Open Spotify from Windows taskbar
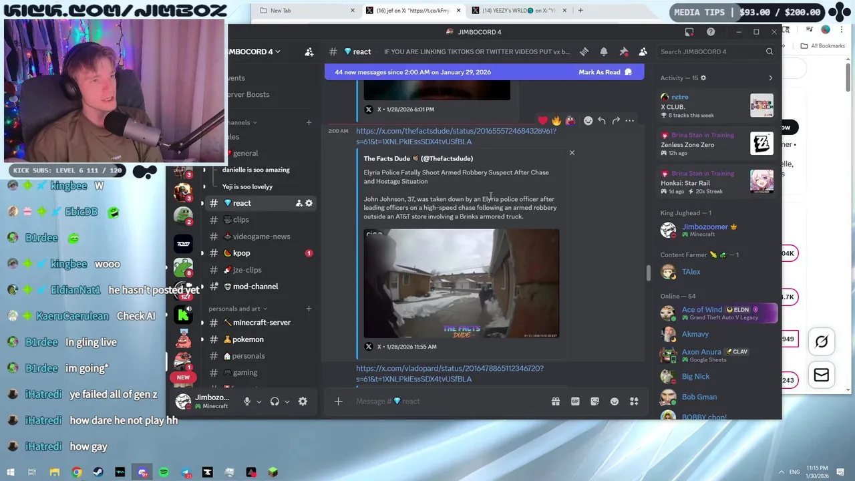Image resolution: width=855 pixels, height=481 pixels. [x=164, y=472]
